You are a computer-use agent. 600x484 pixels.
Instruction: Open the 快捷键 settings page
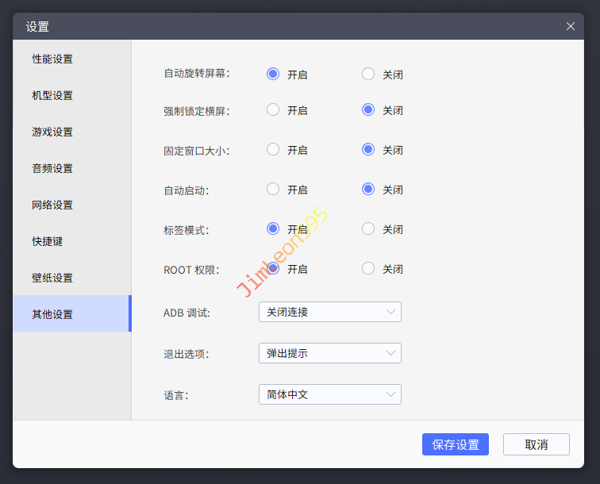click(48, 241)
